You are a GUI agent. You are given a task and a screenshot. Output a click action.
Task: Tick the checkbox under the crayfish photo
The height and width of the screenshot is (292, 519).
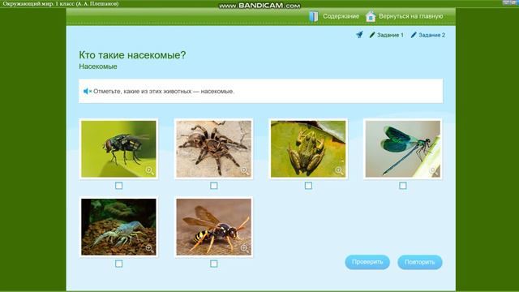tap(119, 264)
